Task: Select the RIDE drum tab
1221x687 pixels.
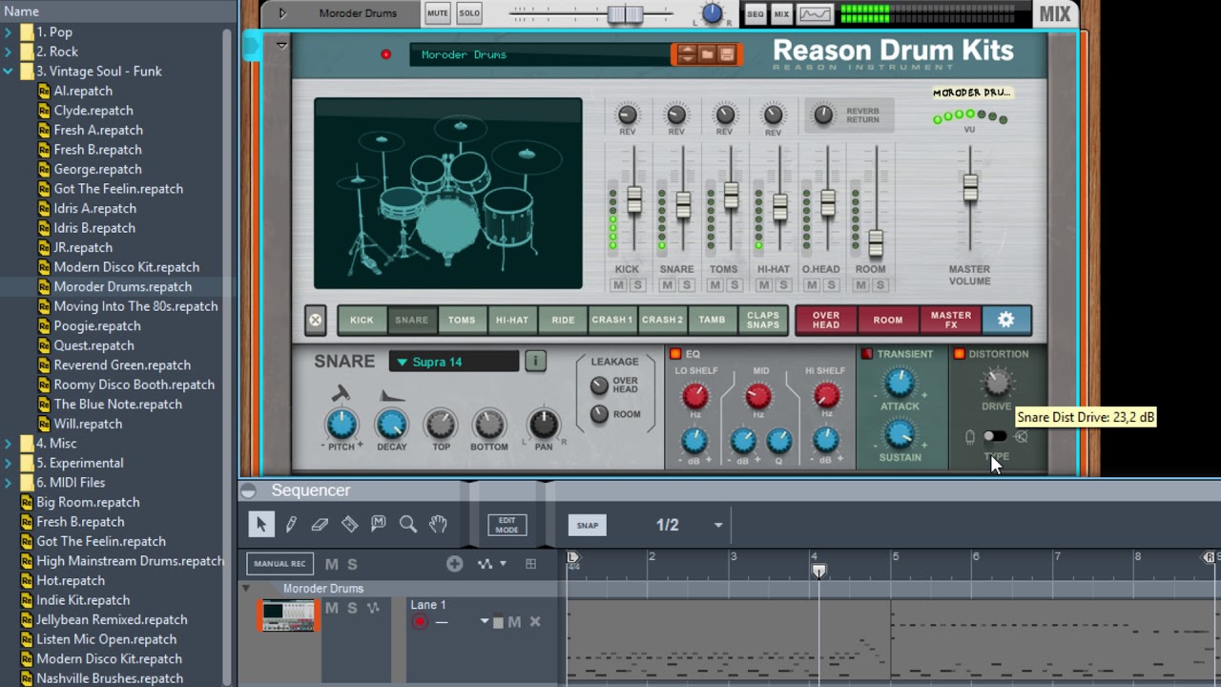Action: coord(563,321)
